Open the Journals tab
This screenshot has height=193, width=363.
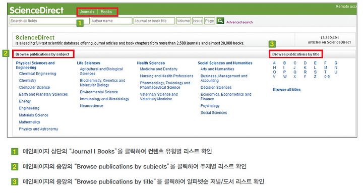pos(87,12)
